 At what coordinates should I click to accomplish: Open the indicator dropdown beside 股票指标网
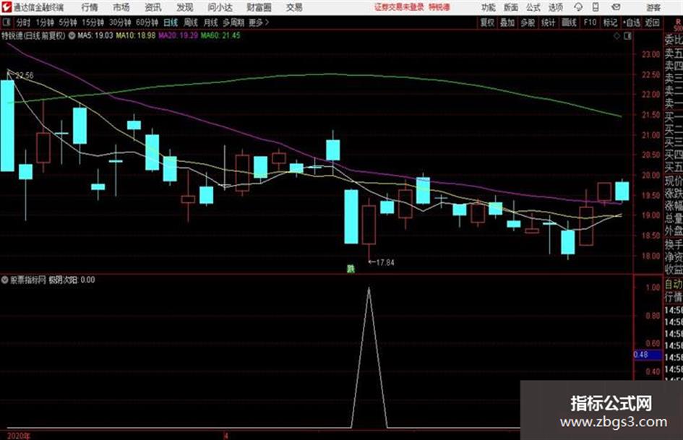[5, 280]
